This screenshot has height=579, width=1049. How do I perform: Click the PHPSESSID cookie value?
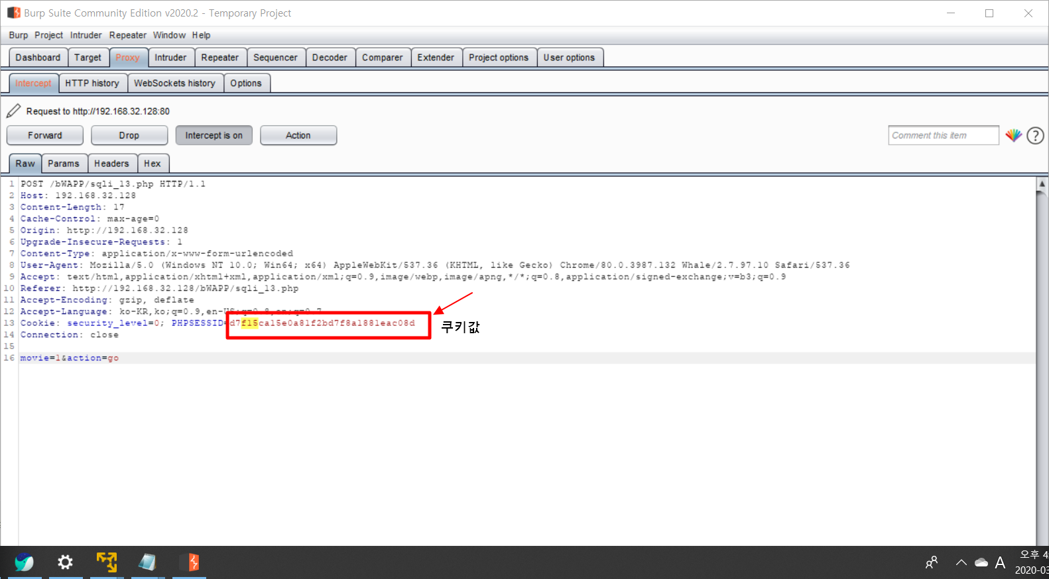322,323
